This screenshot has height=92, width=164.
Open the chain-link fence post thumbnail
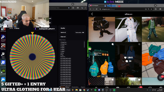102,81
